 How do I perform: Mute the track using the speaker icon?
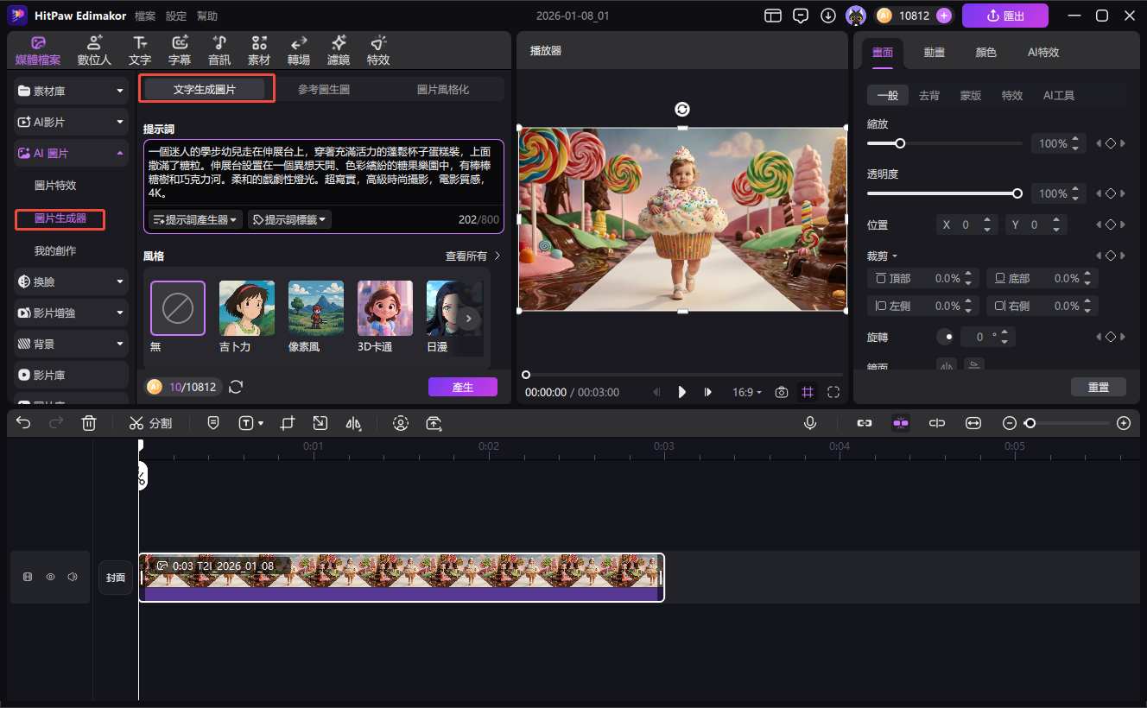71,576
